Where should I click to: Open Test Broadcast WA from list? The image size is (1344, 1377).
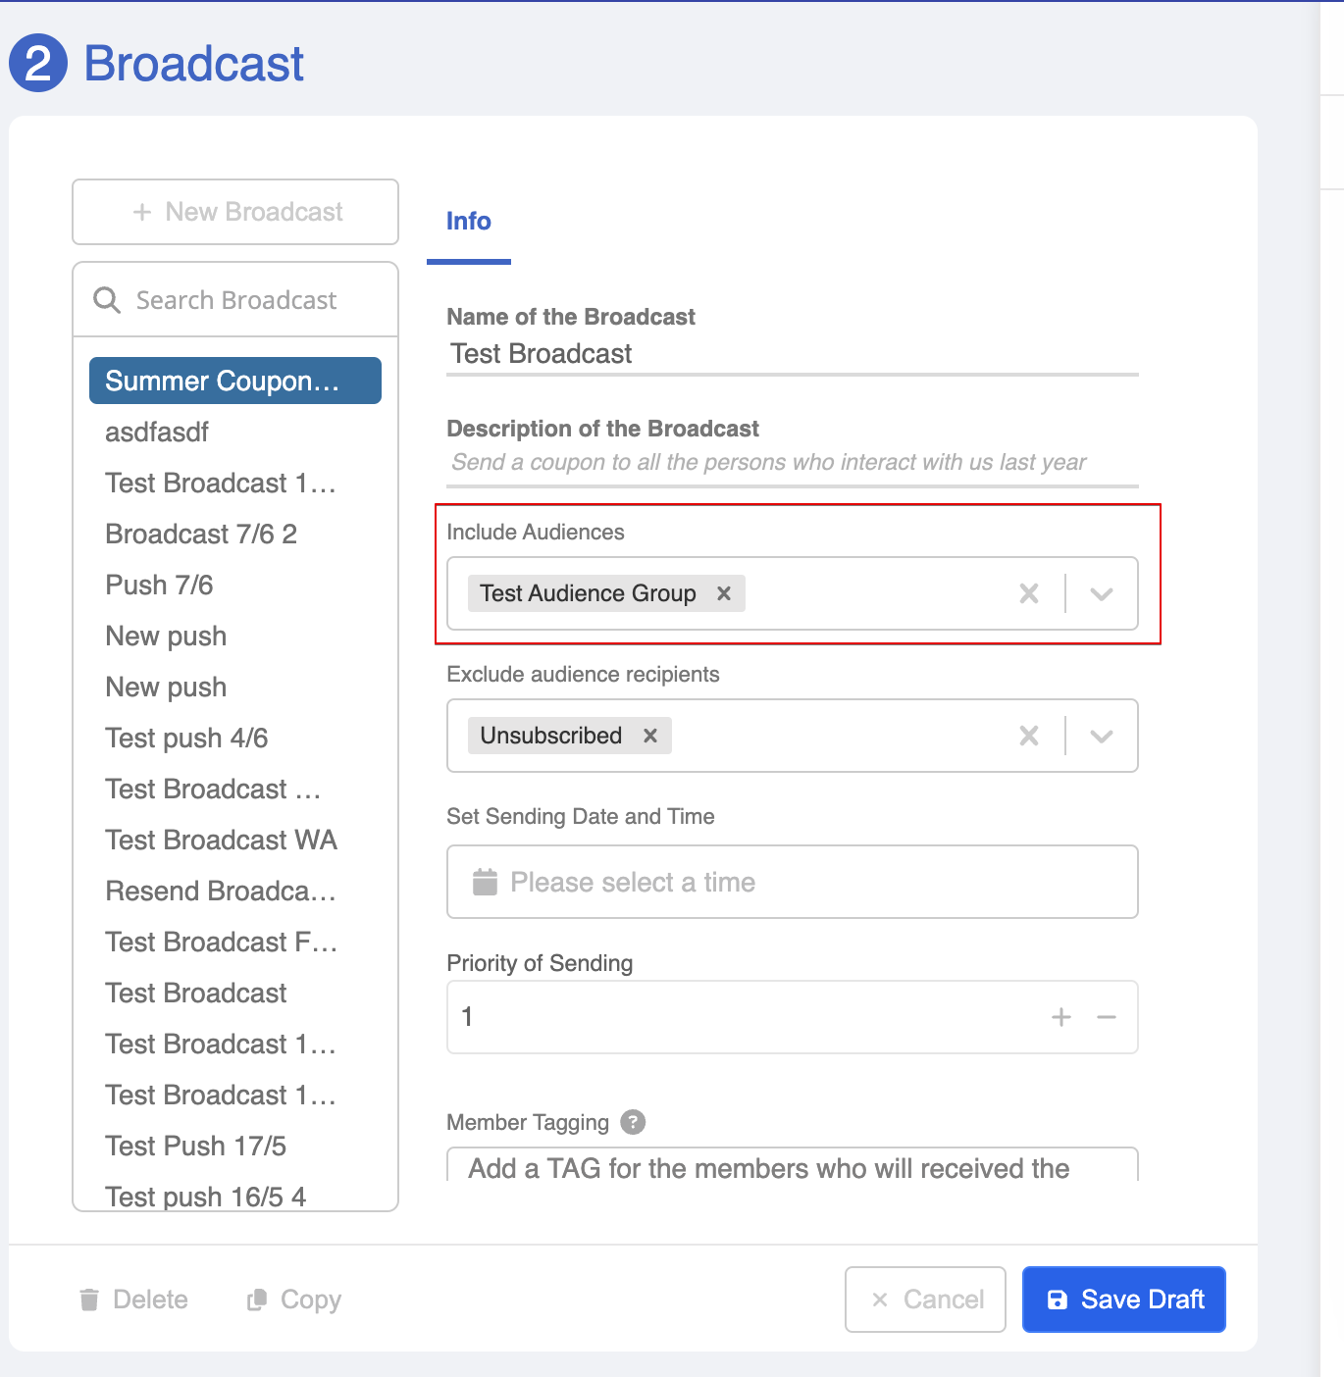point(221,841)
